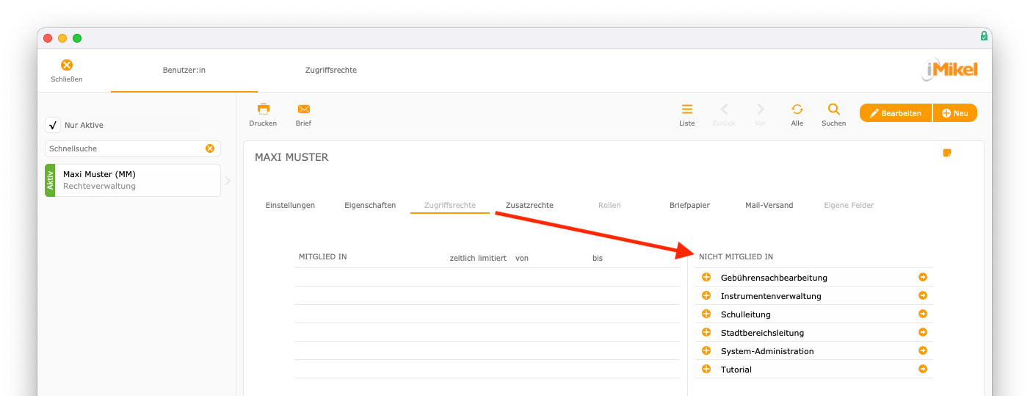
Task: Click the System-Administration group name
Action: tap(767, 351)
